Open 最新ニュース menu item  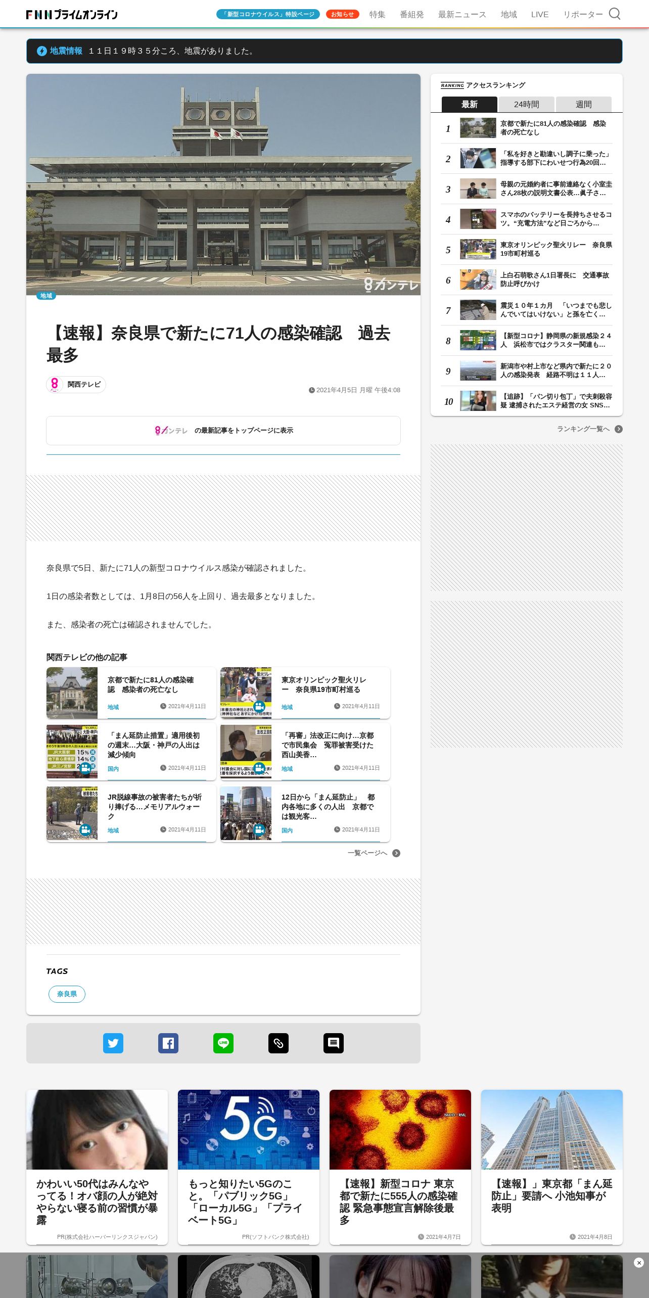pos(462,15)
